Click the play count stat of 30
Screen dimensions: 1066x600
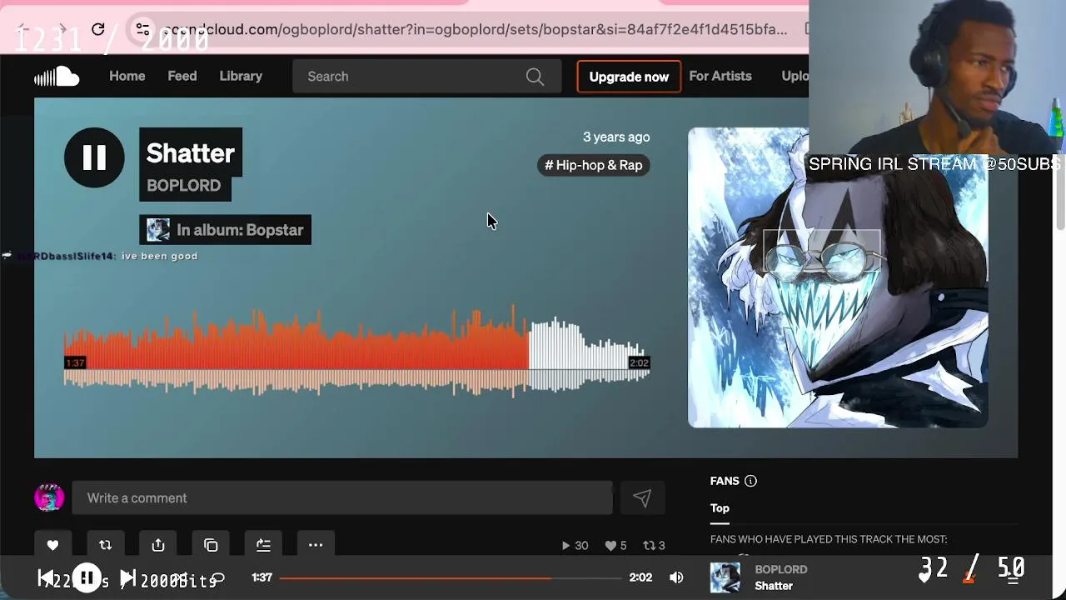[x=575, y=546]
